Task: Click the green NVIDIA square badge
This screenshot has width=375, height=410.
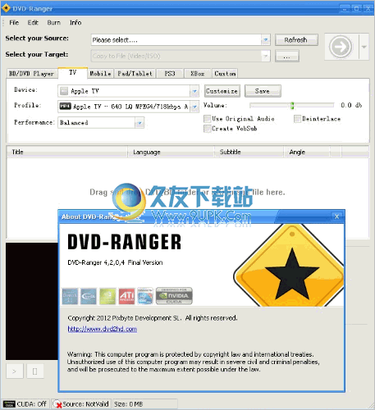Action: [x=107, y=296]
